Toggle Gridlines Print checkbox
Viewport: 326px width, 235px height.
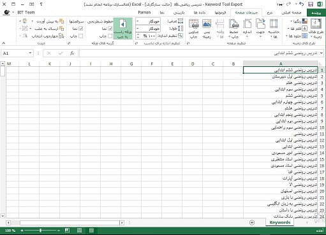pyautogui.click(x=110, y=36)
